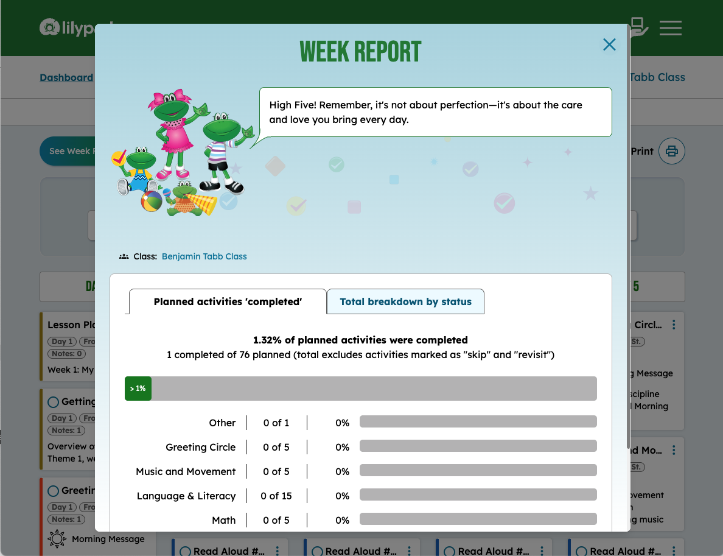Click '1.32% of planned activities were completed' text
723x556 pixels.
pos(360,340)
